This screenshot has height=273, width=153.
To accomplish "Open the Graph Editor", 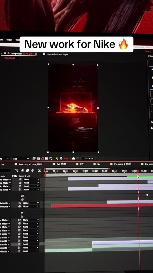I will click(39, 170).
